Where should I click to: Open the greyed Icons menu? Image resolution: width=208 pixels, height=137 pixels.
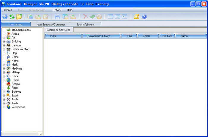tap(21, 10)
